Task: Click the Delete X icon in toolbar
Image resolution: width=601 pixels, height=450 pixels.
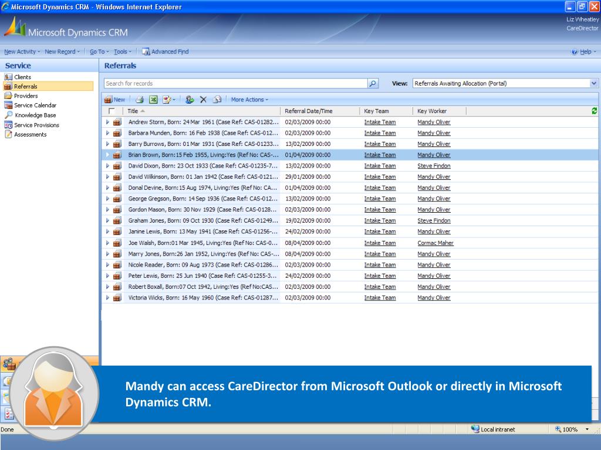Action: 203,100
